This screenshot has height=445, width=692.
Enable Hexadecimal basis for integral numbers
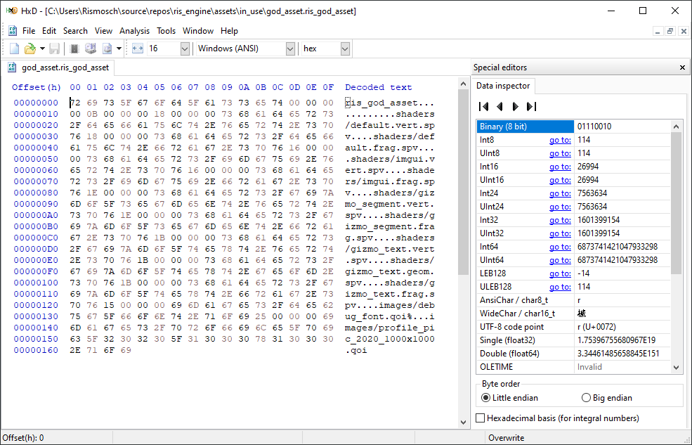point(481,418)
